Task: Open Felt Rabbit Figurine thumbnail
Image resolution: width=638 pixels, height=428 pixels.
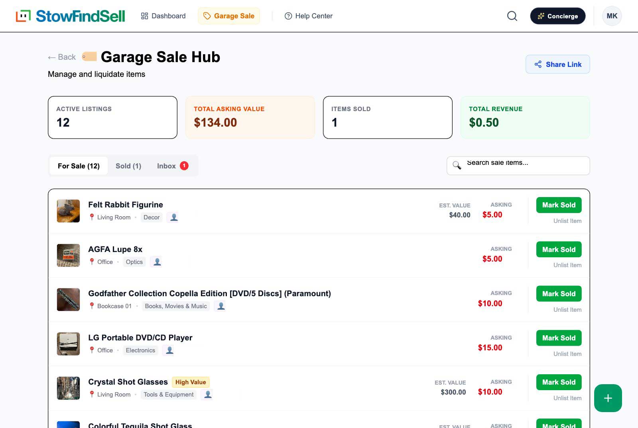Action: point(68,211)
